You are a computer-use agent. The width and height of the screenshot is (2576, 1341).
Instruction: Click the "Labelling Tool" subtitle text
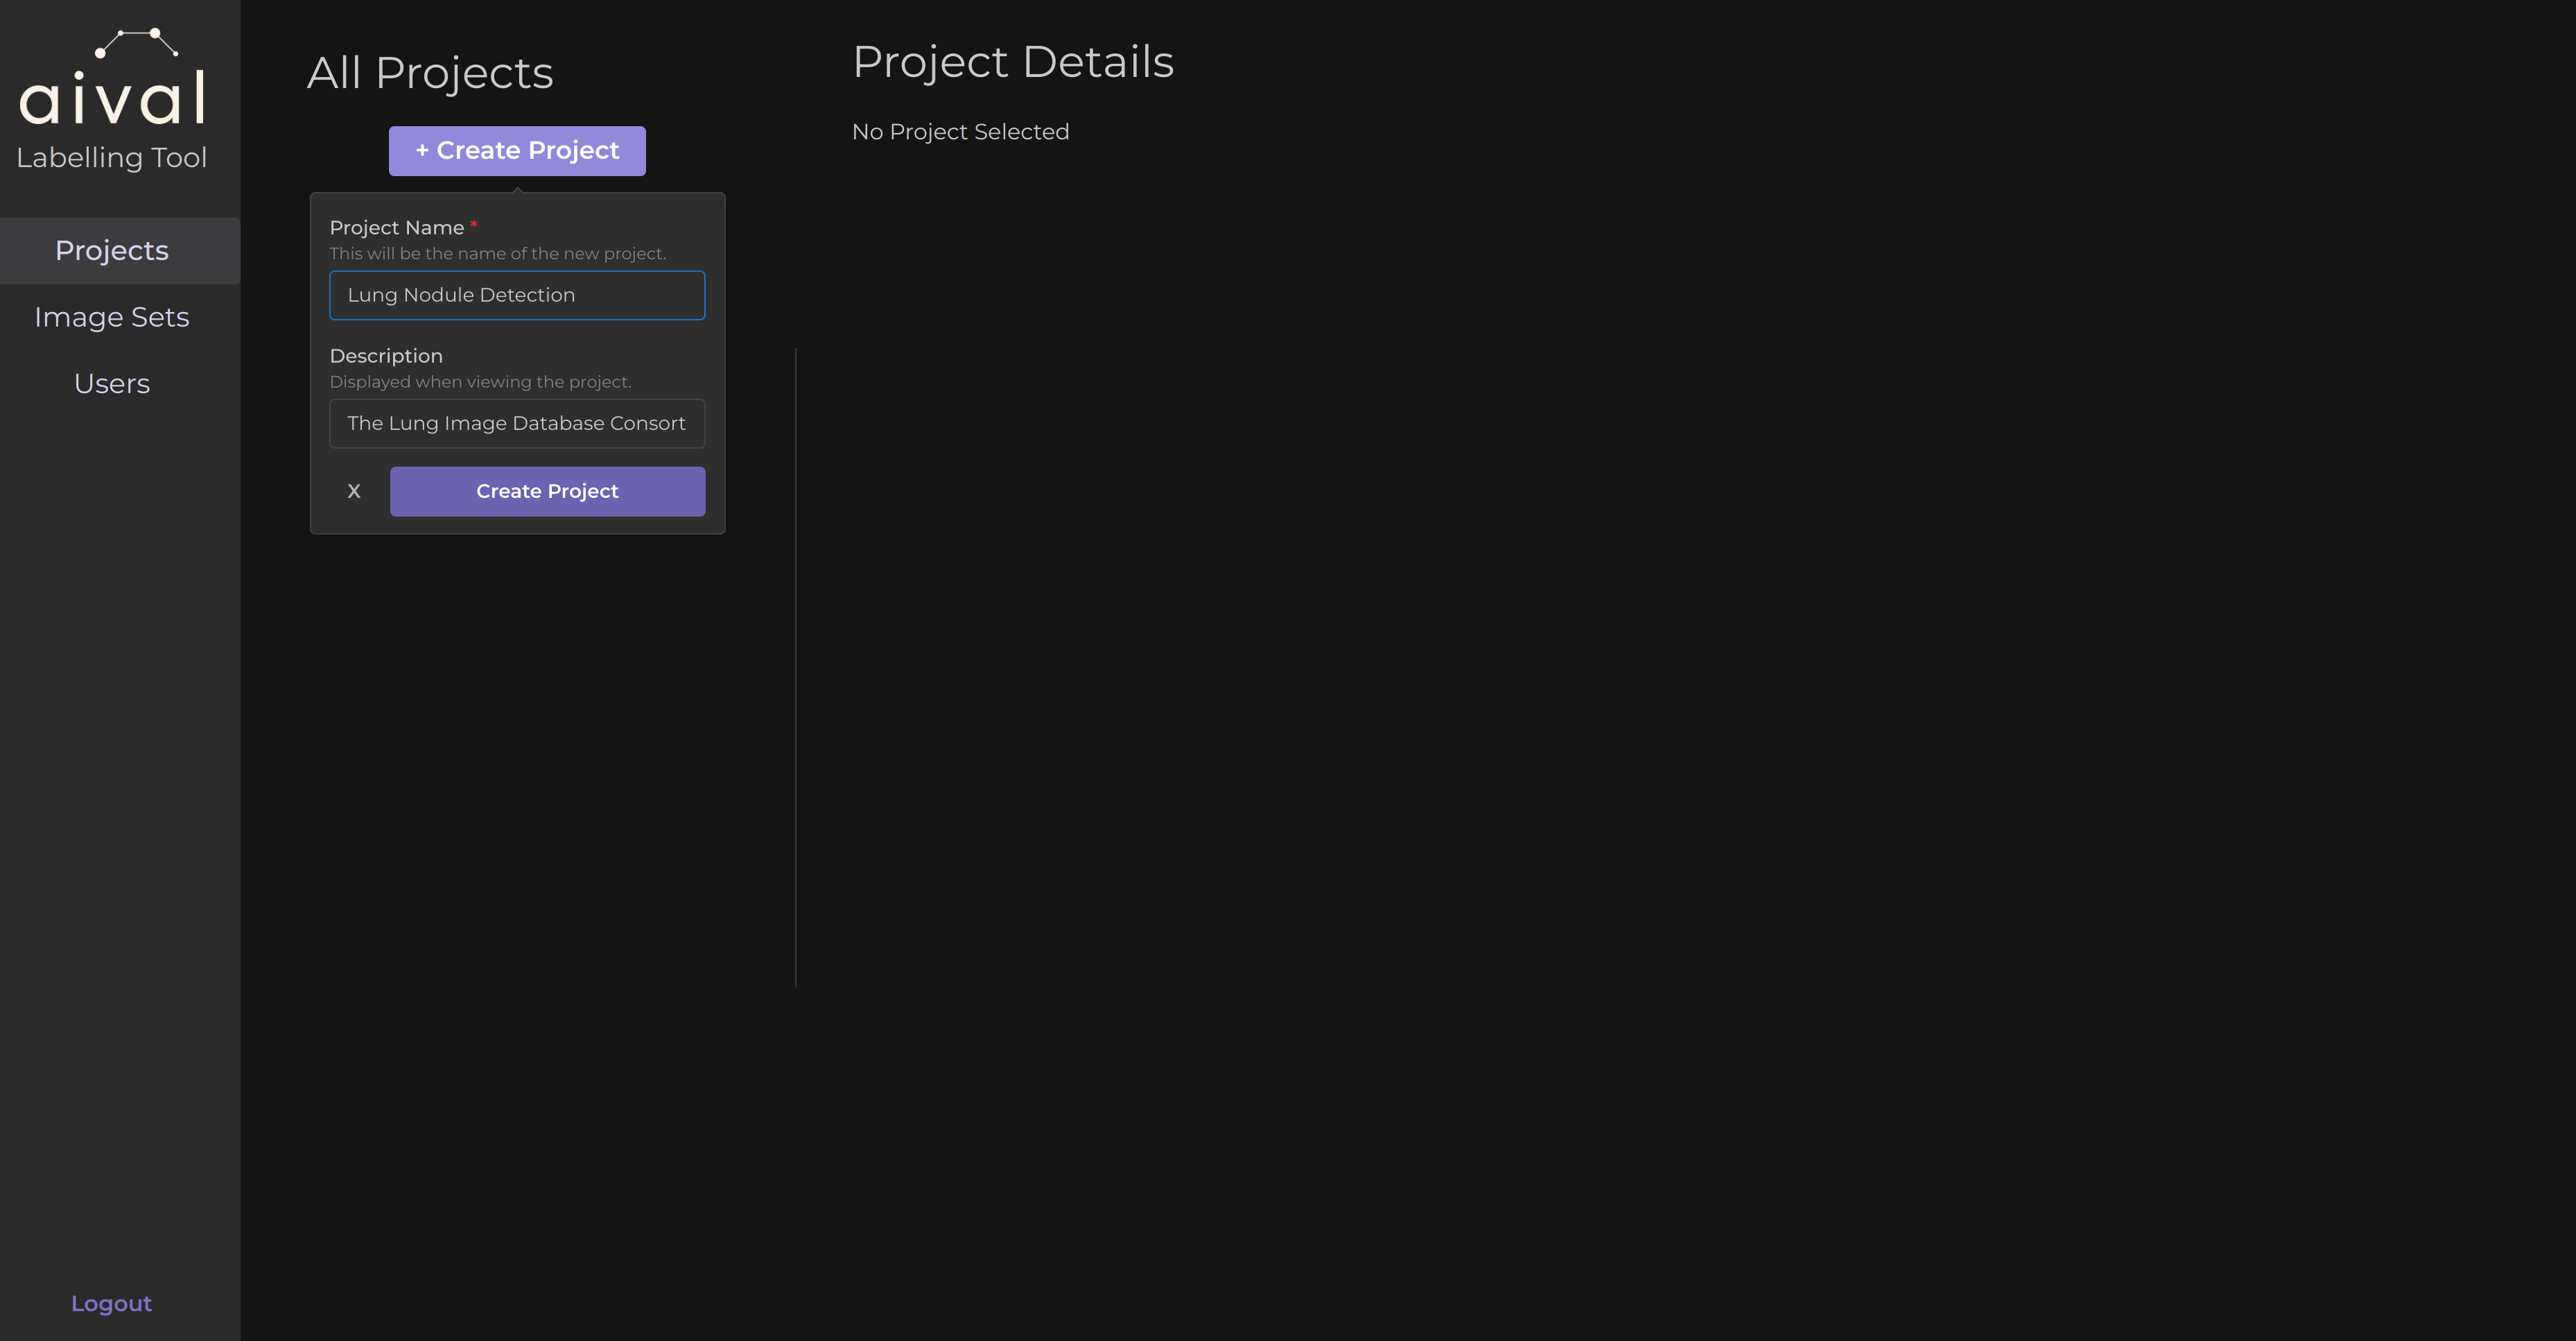112,158
